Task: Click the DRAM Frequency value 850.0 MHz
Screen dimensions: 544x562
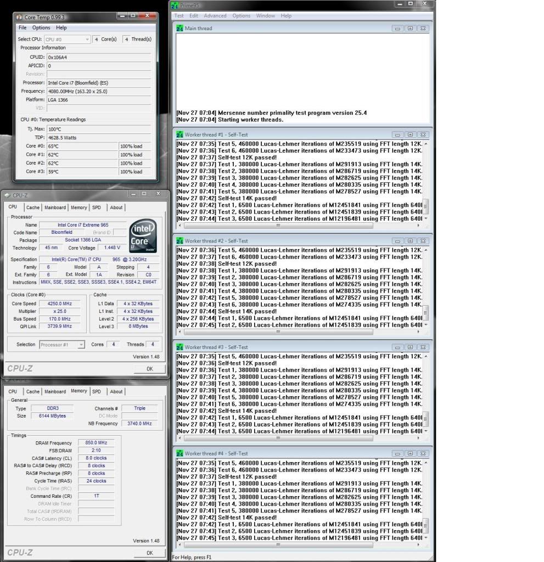Action: tap(96, 443)
